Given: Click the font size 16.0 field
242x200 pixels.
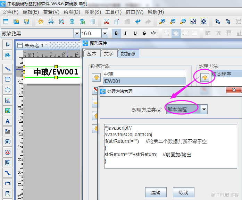Looking at the screenshot, I should pyautogui.click(x=91, y=33).
